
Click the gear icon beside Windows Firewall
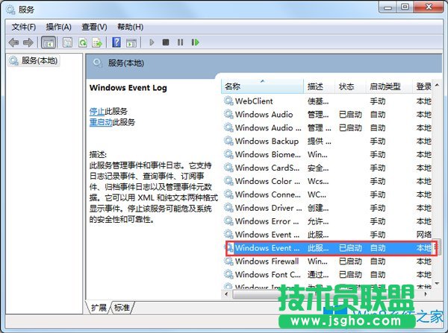point(228,261)
